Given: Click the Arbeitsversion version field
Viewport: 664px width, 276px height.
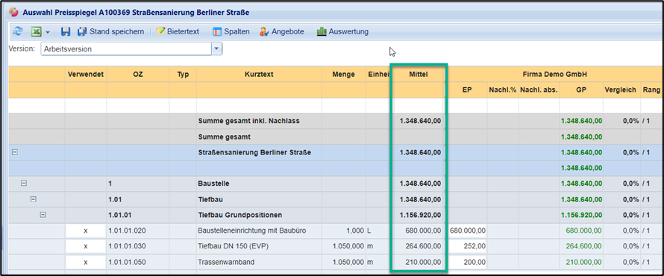Looking at the screenshot, I should [126, 49].
